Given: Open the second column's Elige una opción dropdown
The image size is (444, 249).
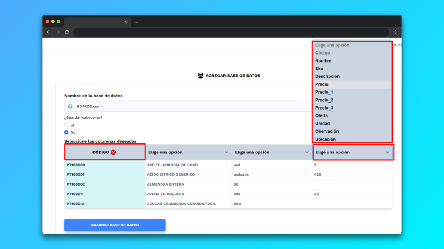Looking at the screenshot, I should [188, 152].
